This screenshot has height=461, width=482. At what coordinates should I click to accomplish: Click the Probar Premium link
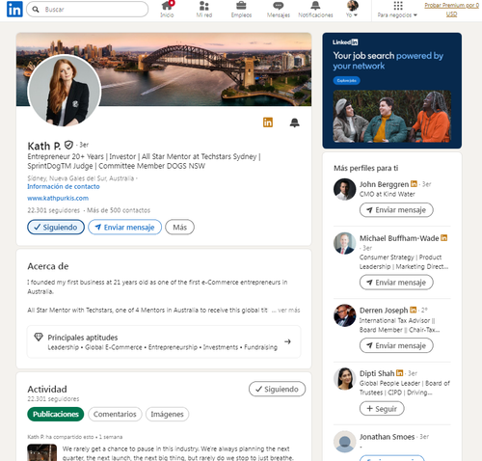[x=451, y=10]
